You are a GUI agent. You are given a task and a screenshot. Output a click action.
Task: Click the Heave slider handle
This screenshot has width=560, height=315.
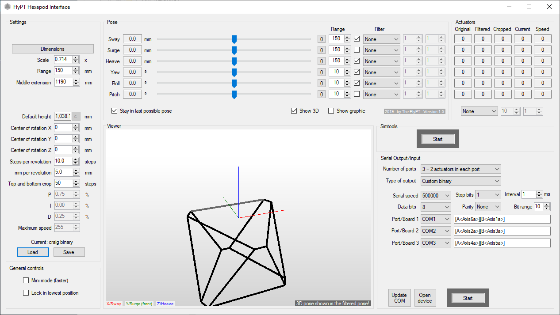coord(234,61)
